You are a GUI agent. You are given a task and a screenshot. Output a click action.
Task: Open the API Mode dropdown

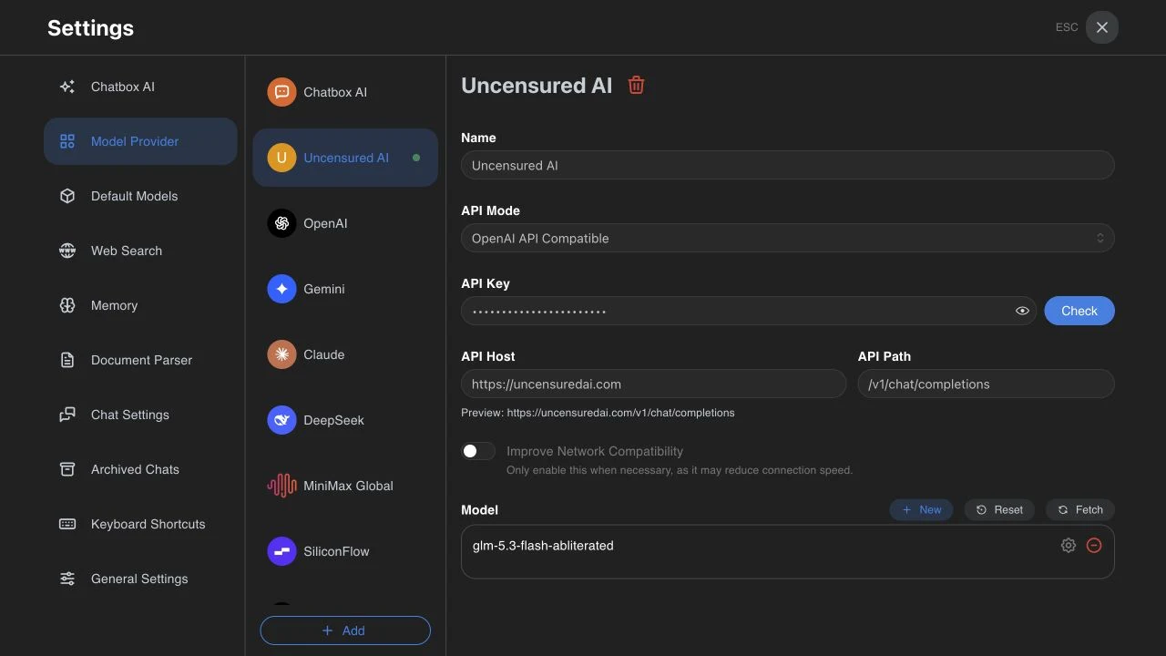788,238
